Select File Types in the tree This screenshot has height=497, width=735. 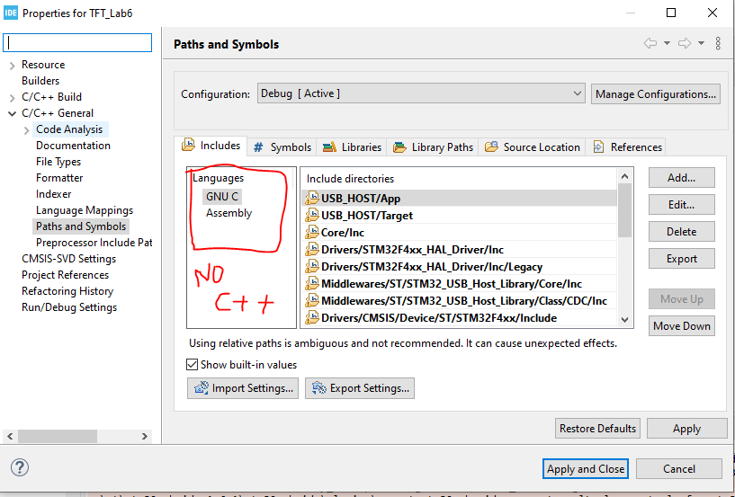58,162
